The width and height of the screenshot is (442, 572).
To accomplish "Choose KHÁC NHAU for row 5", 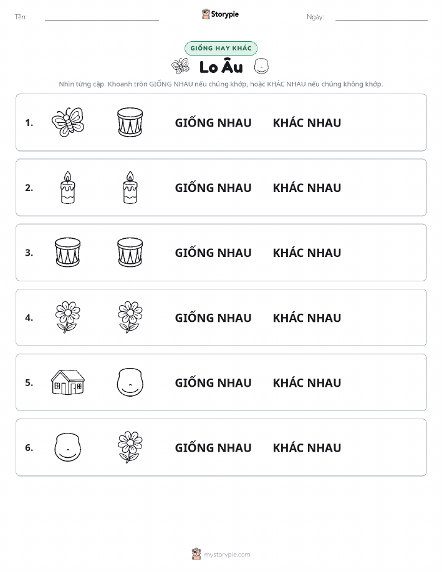I will click(x=307, y=382).
